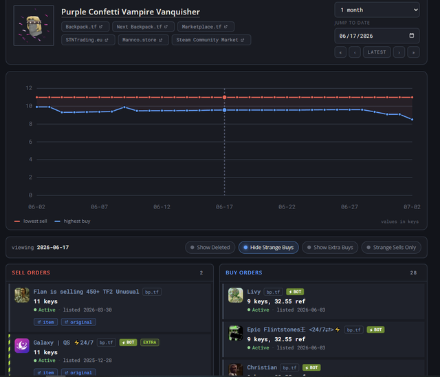440x377 pixels.
Task: Open bp.tf tag on Flan's listing
Action: (x=152, y=292)
